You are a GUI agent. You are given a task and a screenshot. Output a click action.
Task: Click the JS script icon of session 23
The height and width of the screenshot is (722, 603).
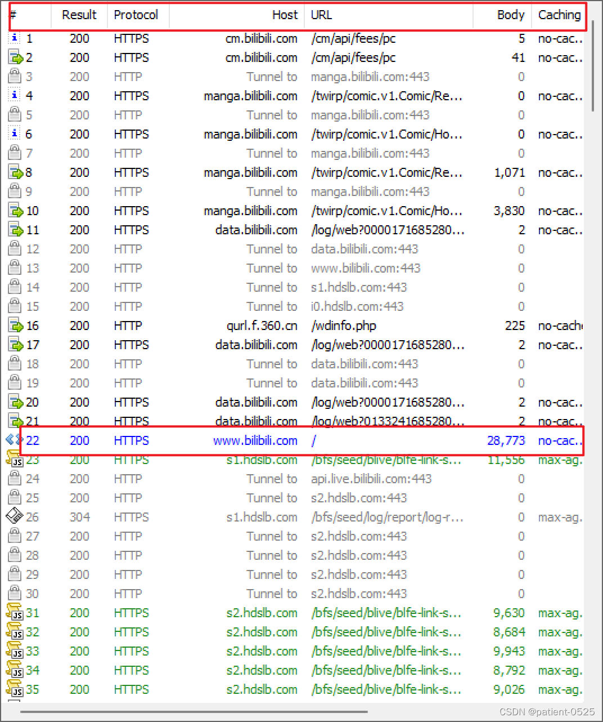[15, 458]
